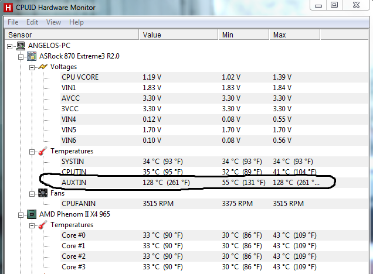Click the Sensor column header
Viewport: 373px width, 274px height.
coord(72,35)
